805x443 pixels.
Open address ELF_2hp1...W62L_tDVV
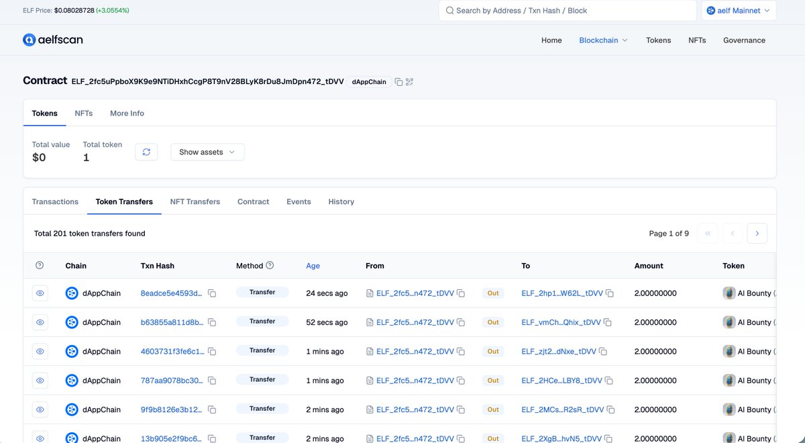pos(561,293)
